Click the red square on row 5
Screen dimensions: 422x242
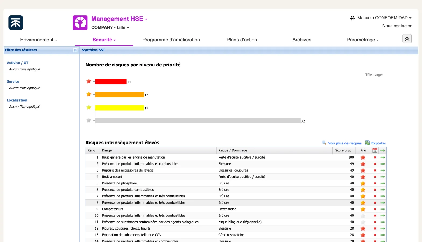tap(375, 183)
